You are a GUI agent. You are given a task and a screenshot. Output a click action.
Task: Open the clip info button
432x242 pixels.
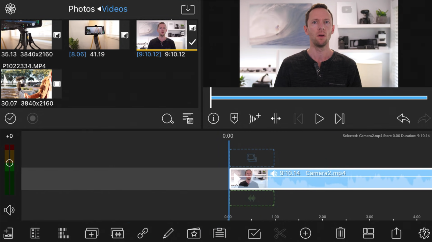(x=213, y=118)
